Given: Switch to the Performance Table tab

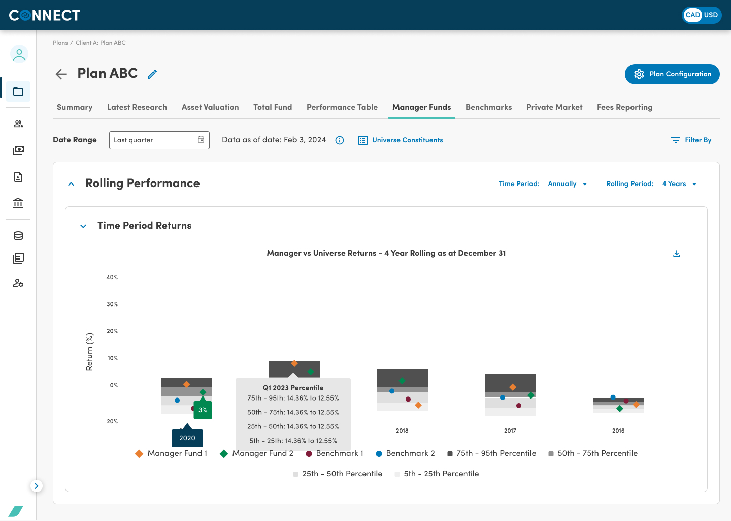Looking at the screenshot, I should (342, 107).
